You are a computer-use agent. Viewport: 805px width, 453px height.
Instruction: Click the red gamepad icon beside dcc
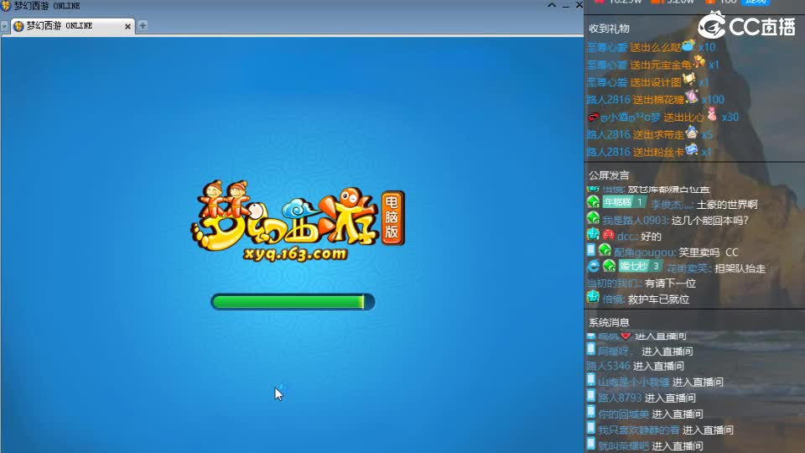click(609, 235)
